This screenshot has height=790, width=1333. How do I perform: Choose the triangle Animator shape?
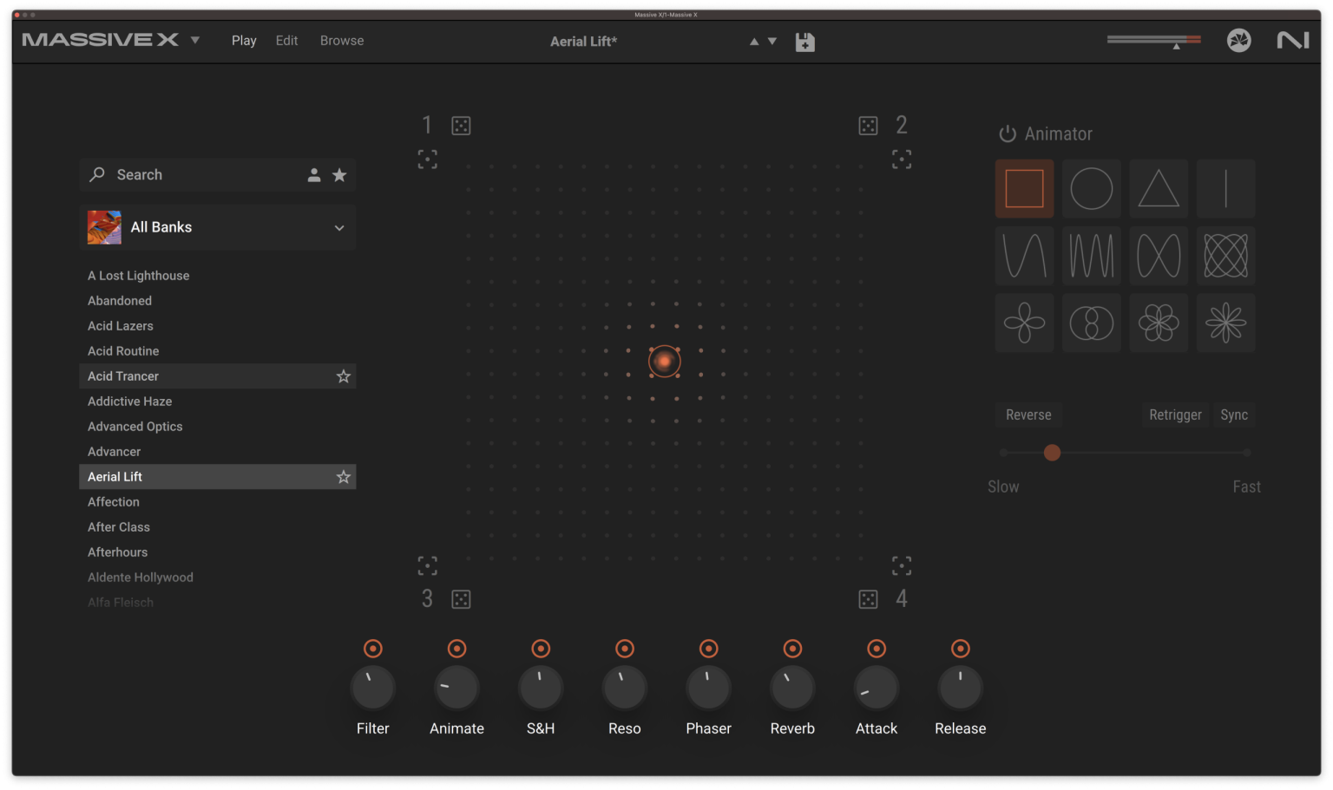click(x=1159, y=188)
